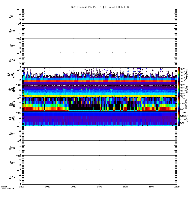This screenshot has height=201, width=189.
Task: Click the "thd ff 32 scm3" panel label
Action: (11, 89)
